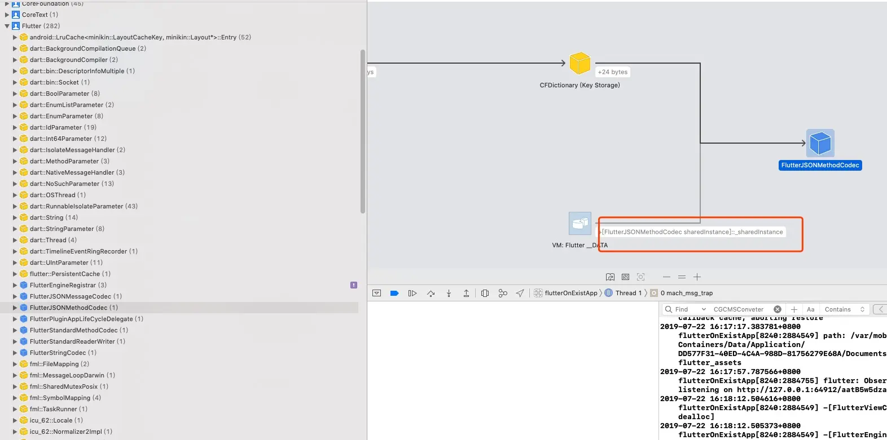This screenshot has width=887, height=440.
Task: Click the step out button
Action: coord(466,293)
